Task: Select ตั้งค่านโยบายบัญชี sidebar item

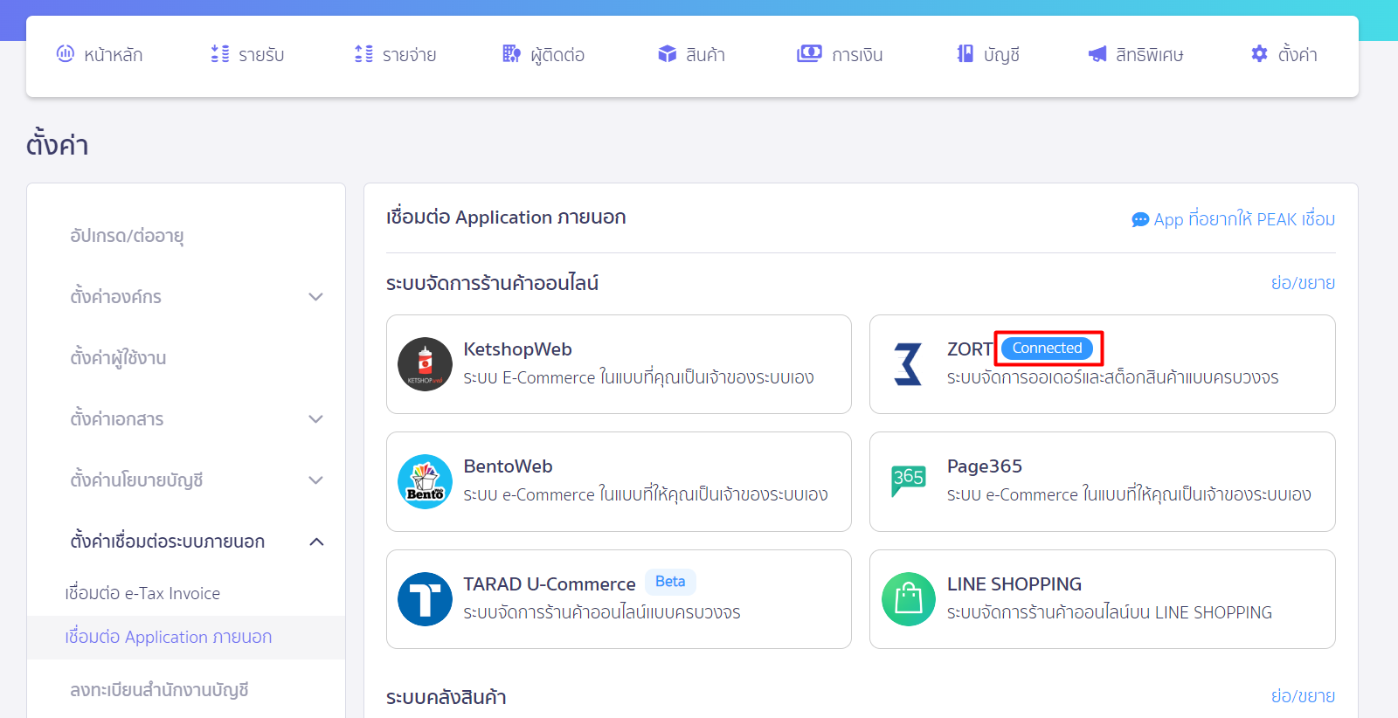Action: pos(136,480)
